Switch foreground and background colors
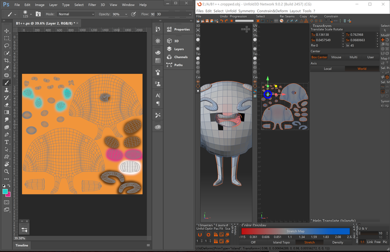 (9, 186)
